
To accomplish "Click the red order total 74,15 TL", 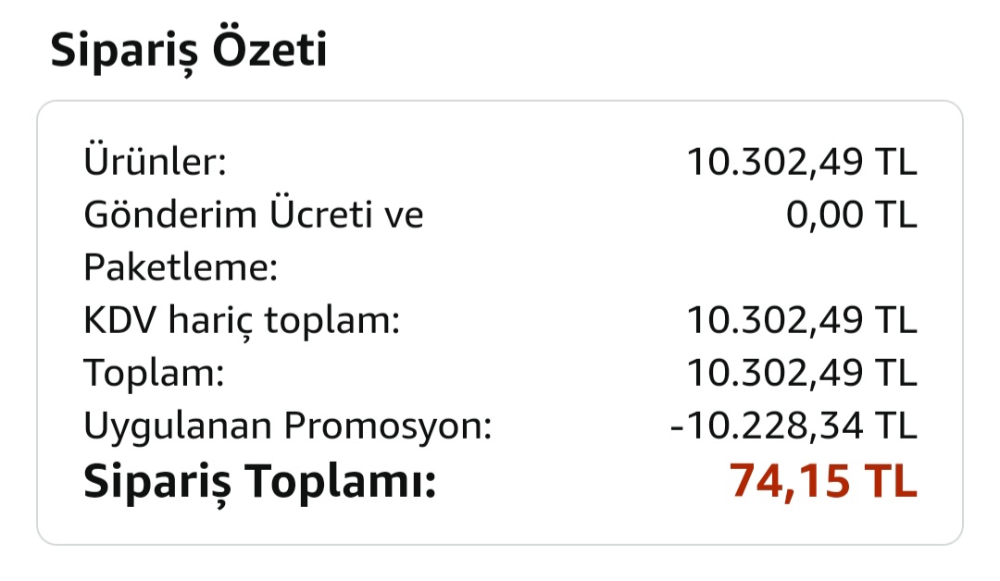I will pos(822,482).
